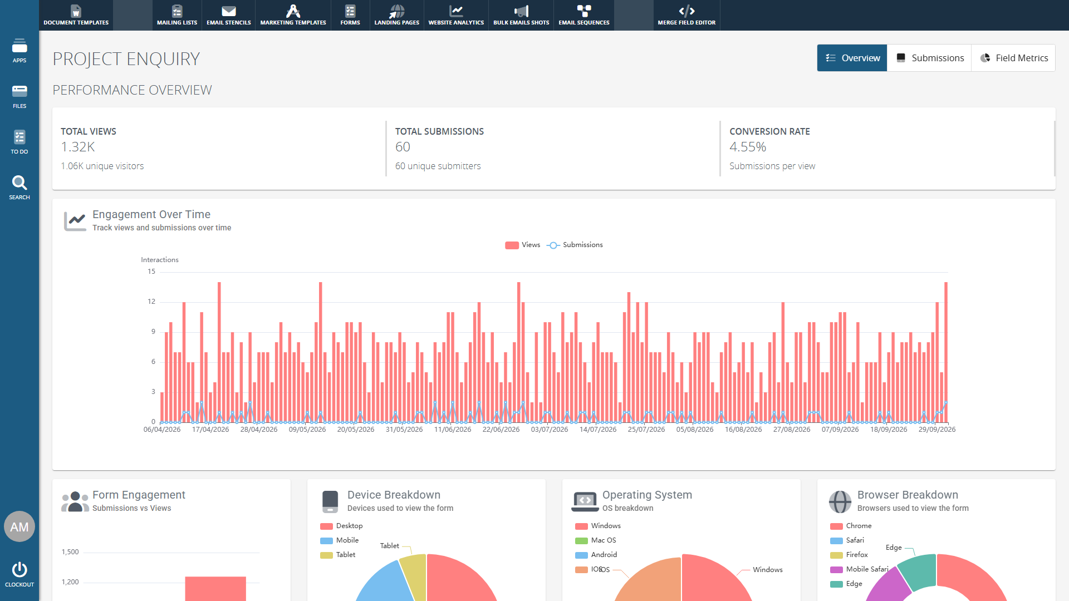Click the Project Enquiry page title
The height and width of the screenshot is (601, 1069).
(x=126, y=59)
